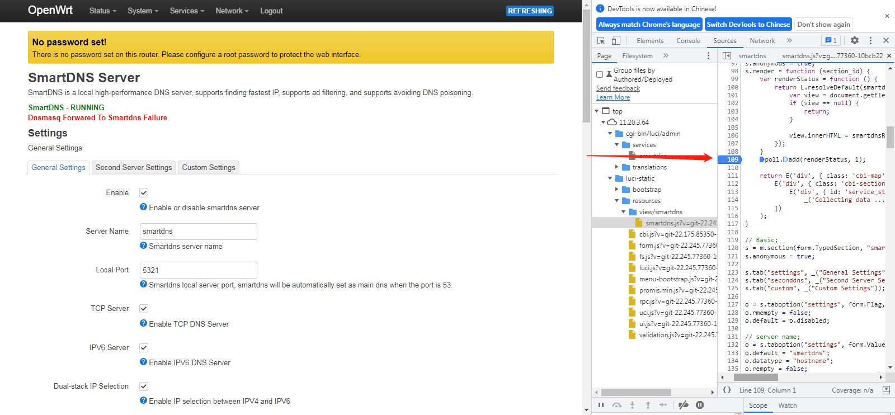The image size is (895, 415).
Task: Toggle the IPV6 Server checkbox
Action: tap(144, 348)
